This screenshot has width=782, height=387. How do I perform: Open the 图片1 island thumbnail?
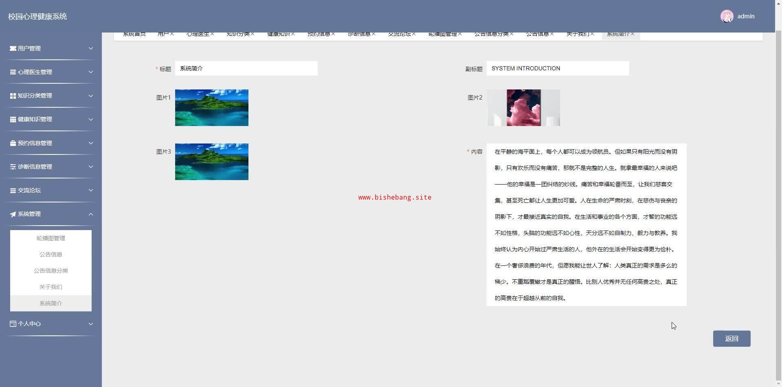212,108
